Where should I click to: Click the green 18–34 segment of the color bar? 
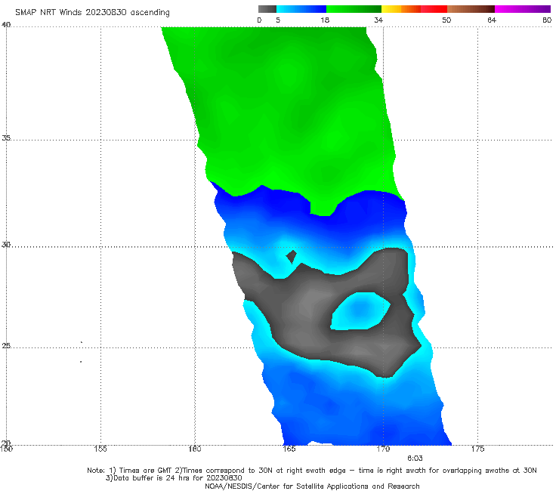[354, 9]
